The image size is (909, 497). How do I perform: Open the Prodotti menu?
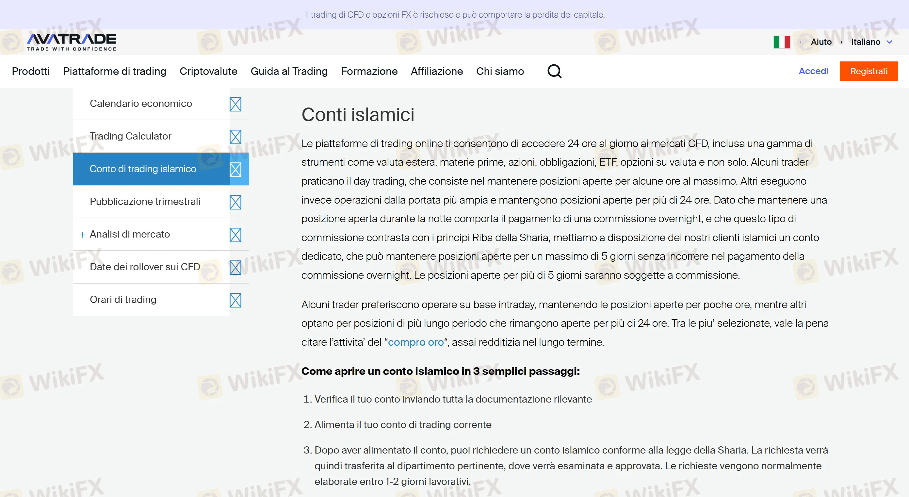point(31,71)
